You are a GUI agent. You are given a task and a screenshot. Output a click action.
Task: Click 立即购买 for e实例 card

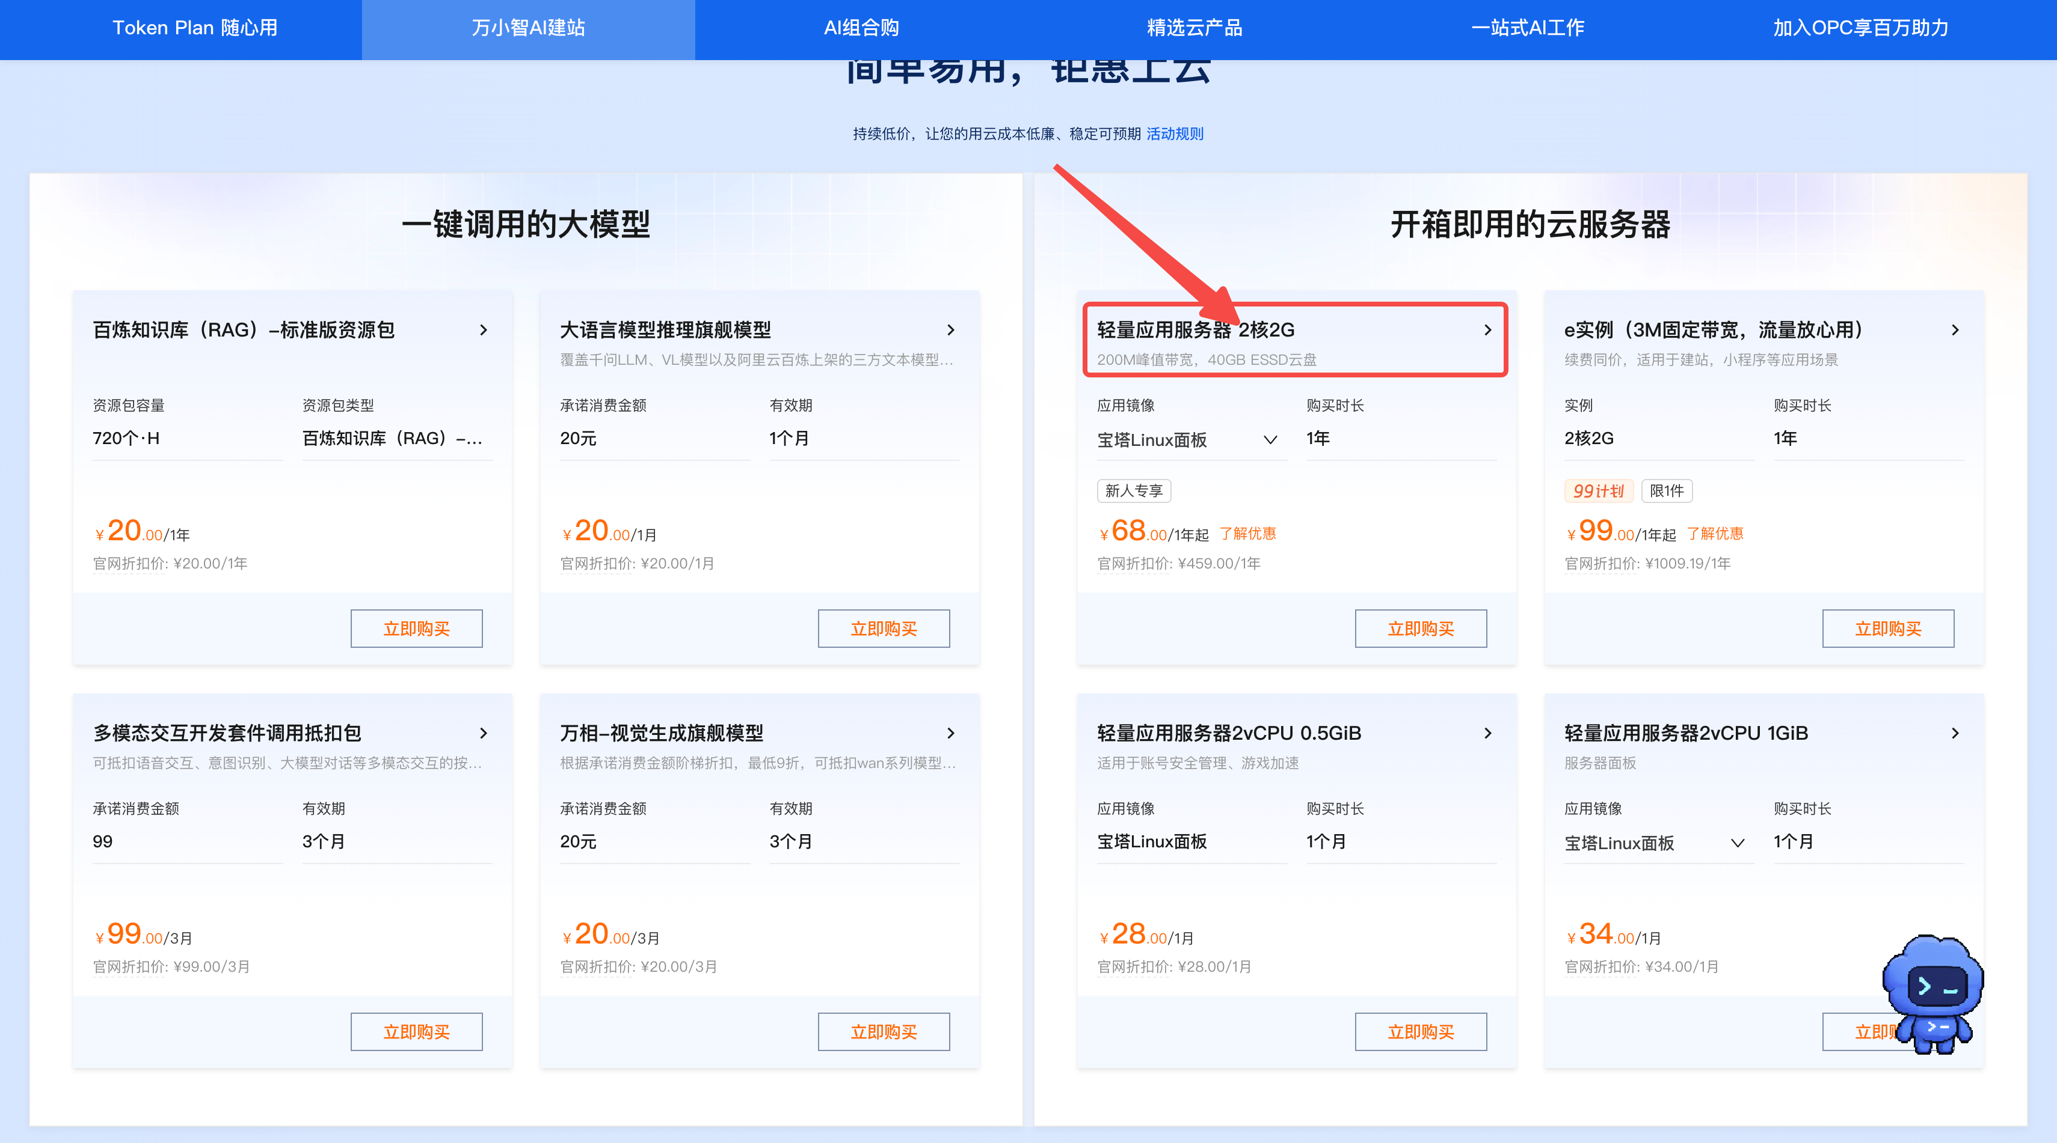pos(1889,629)
